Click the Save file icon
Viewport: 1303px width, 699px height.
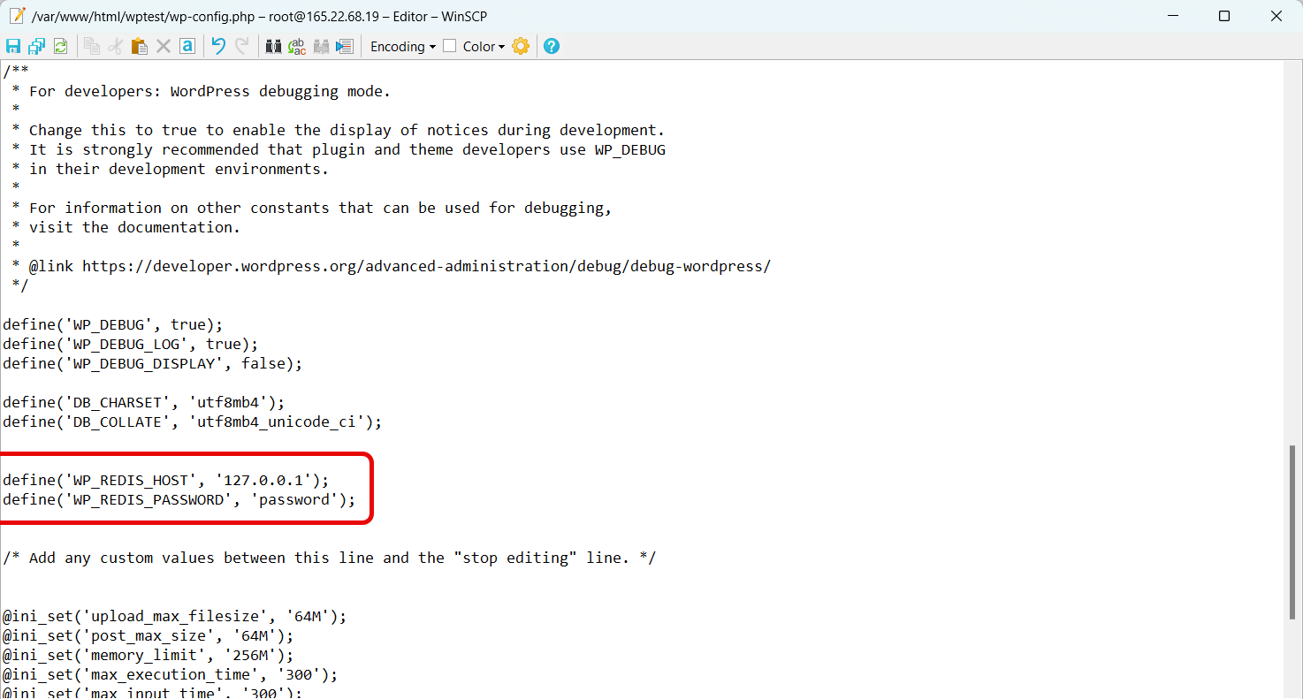click(13, 47)
